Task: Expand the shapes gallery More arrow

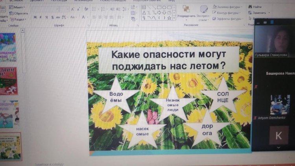Action: pos(174,18)
